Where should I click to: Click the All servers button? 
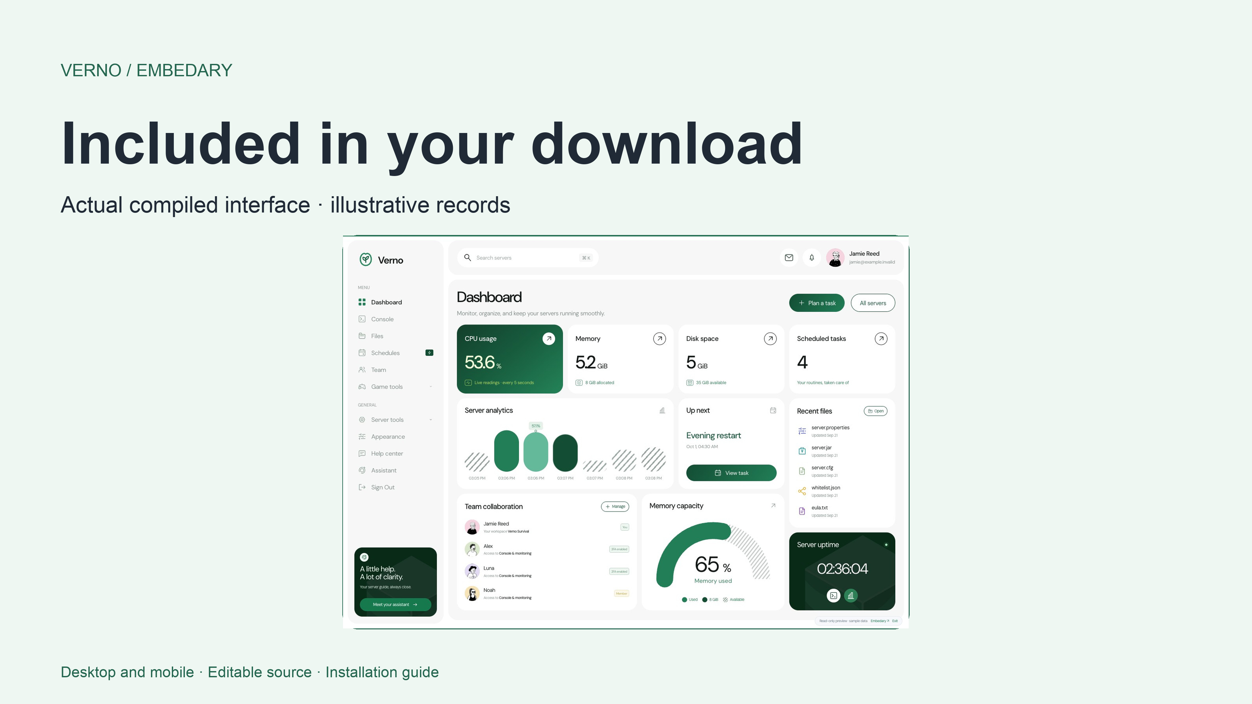click(872, 303)
